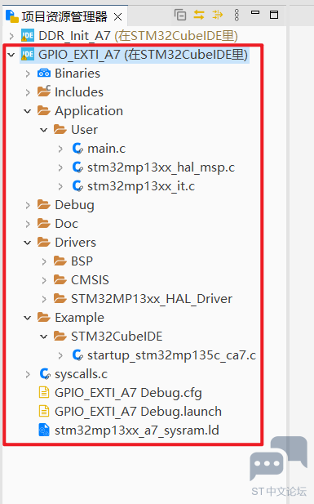Click the stm32mp13xx_a7_sysram.ld linker file icon

pyautogui.click(x=44, y=430)
